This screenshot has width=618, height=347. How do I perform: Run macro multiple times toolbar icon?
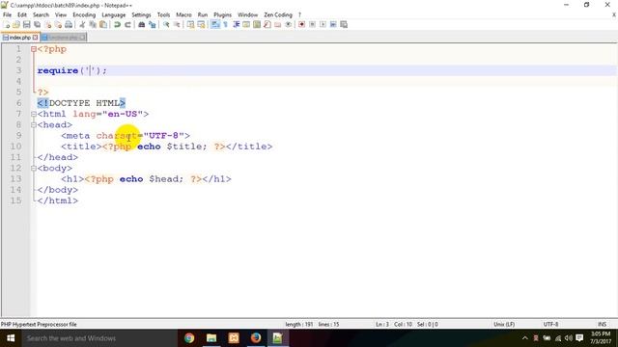(333, 24)
